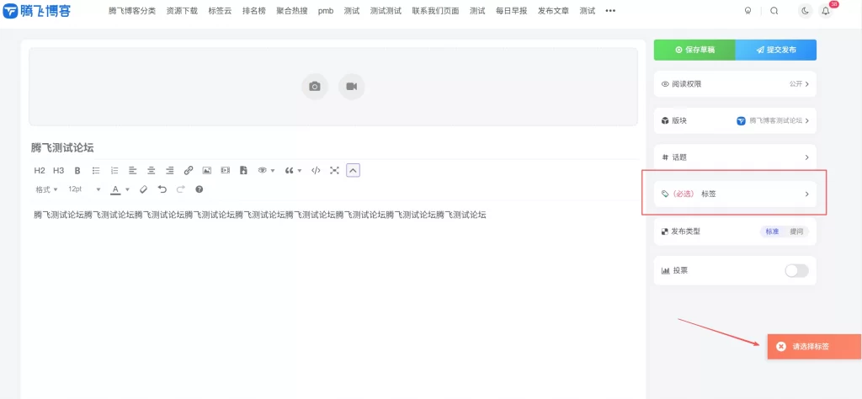
Task: Click the insert image toolbar icon
Action: (207, 170)
